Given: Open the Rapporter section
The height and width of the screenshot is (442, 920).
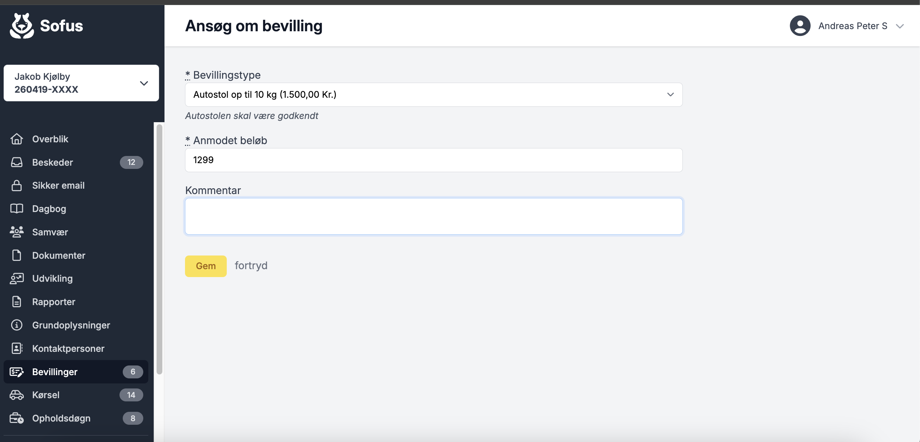Looking at the screenshot, I should point(54,302).
